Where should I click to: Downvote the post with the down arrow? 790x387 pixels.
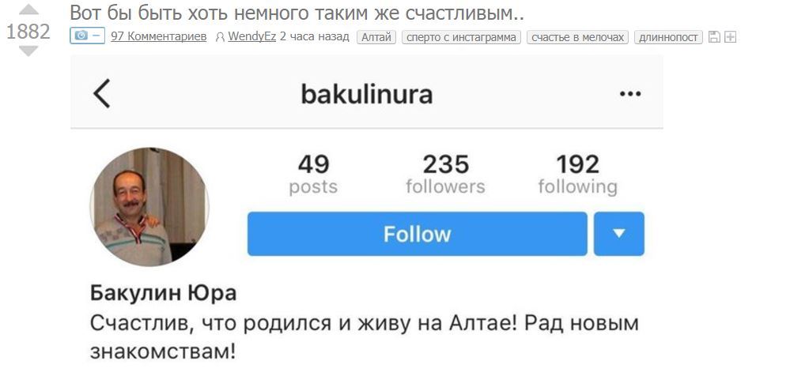(x=28, y=51)
